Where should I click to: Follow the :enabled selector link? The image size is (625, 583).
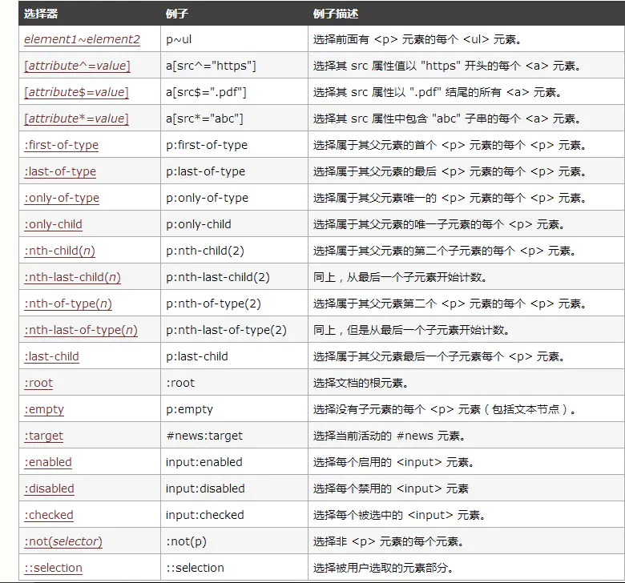point(48,462)
